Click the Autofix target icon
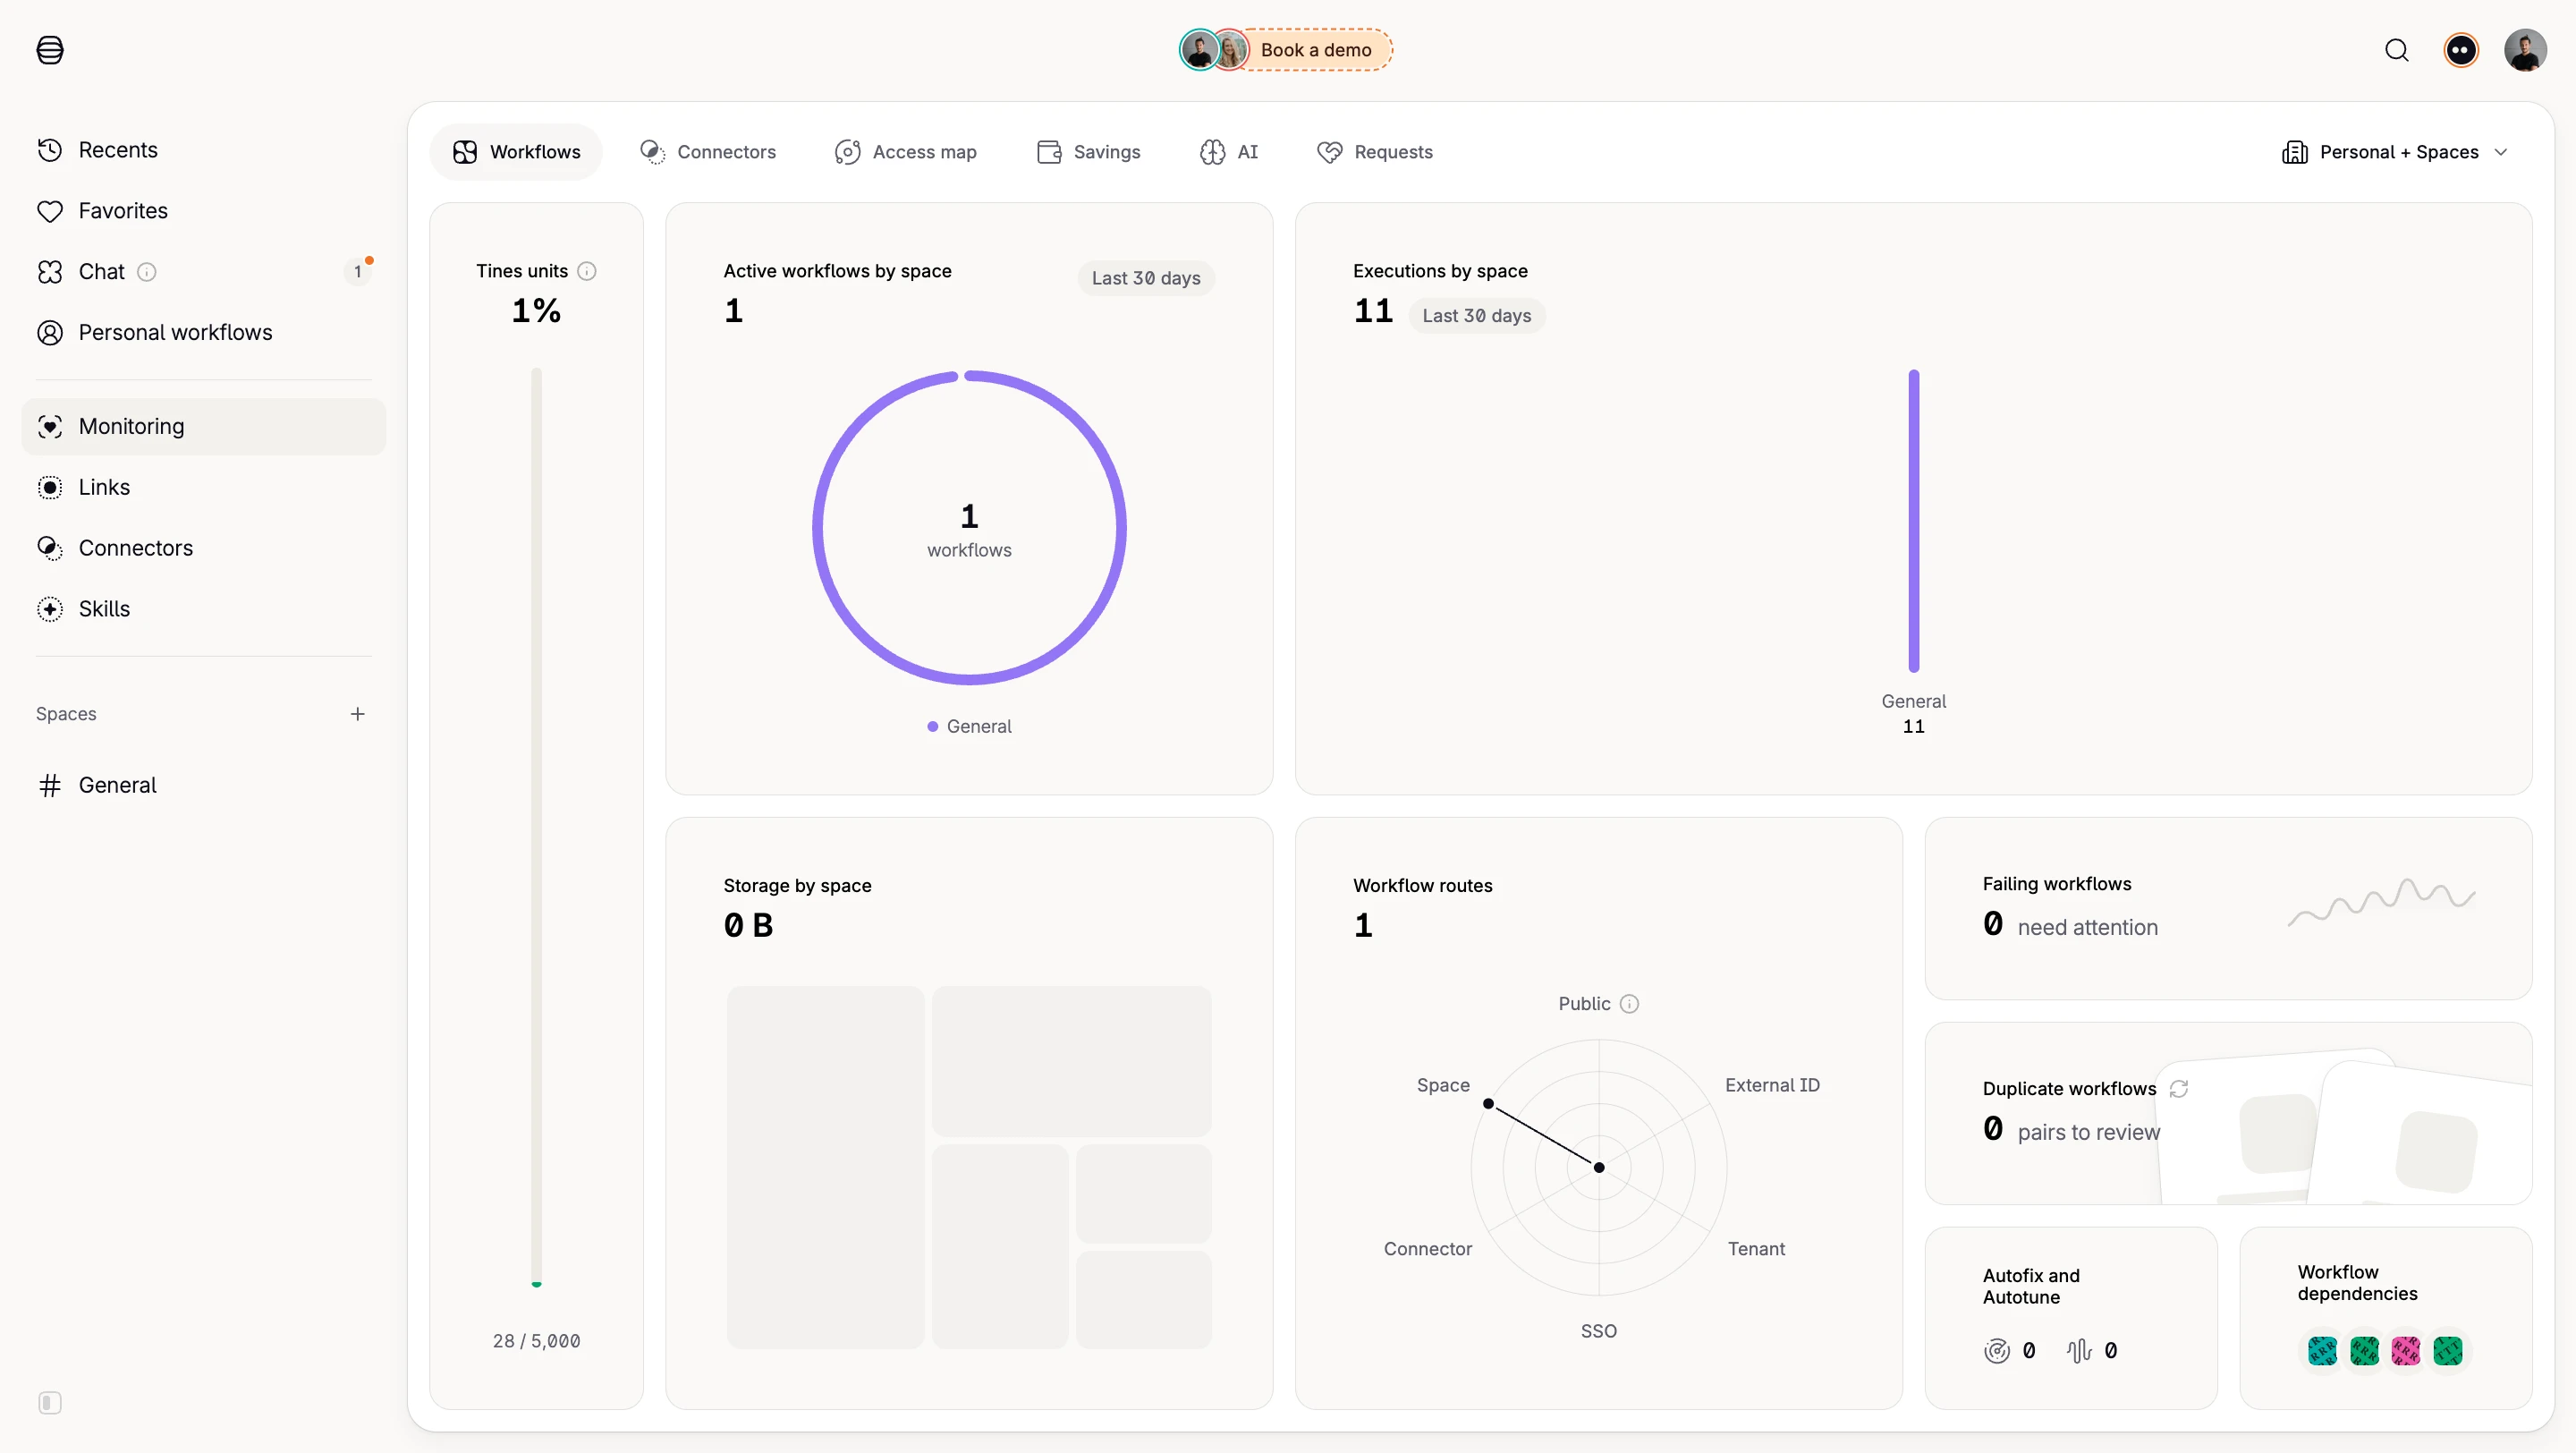The image size is (2576, 1453). click(1996, 1351)
